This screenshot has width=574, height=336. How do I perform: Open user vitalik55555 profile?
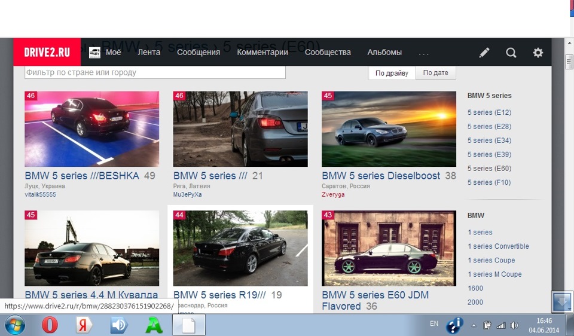point(40,194)
